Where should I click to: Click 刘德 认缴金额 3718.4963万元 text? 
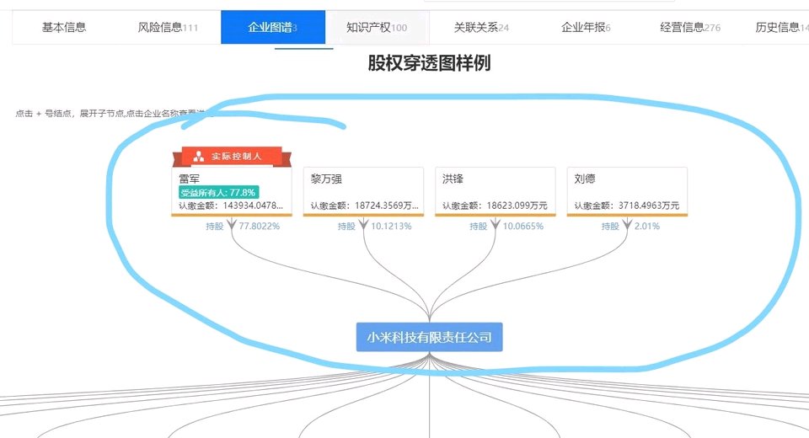click(627, 206)
